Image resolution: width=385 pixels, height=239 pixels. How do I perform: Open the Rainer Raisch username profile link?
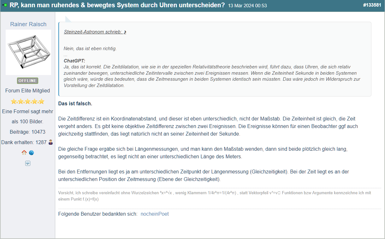pos(28,24)
